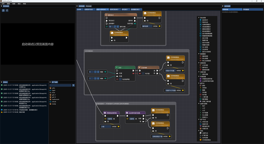Close the 数据与逻辑演示 tab

(107, 9)
